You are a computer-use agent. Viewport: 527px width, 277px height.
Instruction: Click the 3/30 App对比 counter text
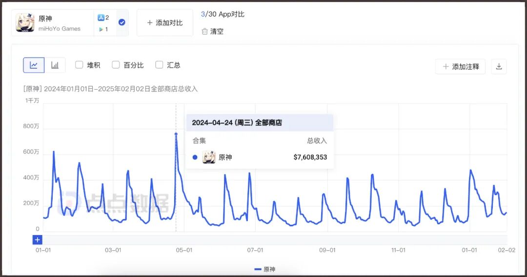(x=223, y=15)
